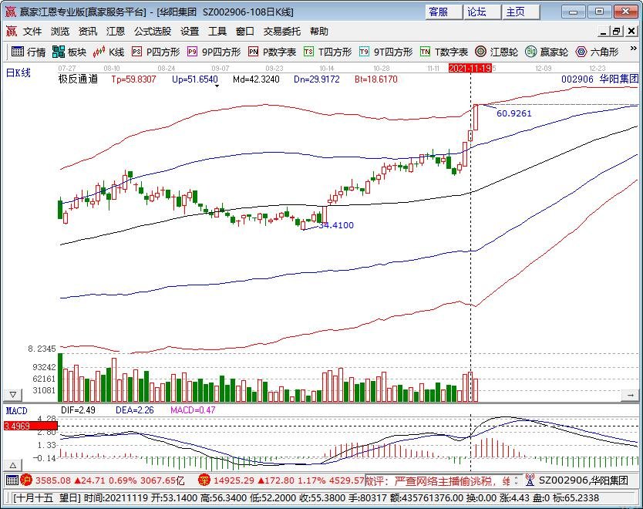
Task: Click the keyboard grid icon in the status bar
Action: click(12, 480)
